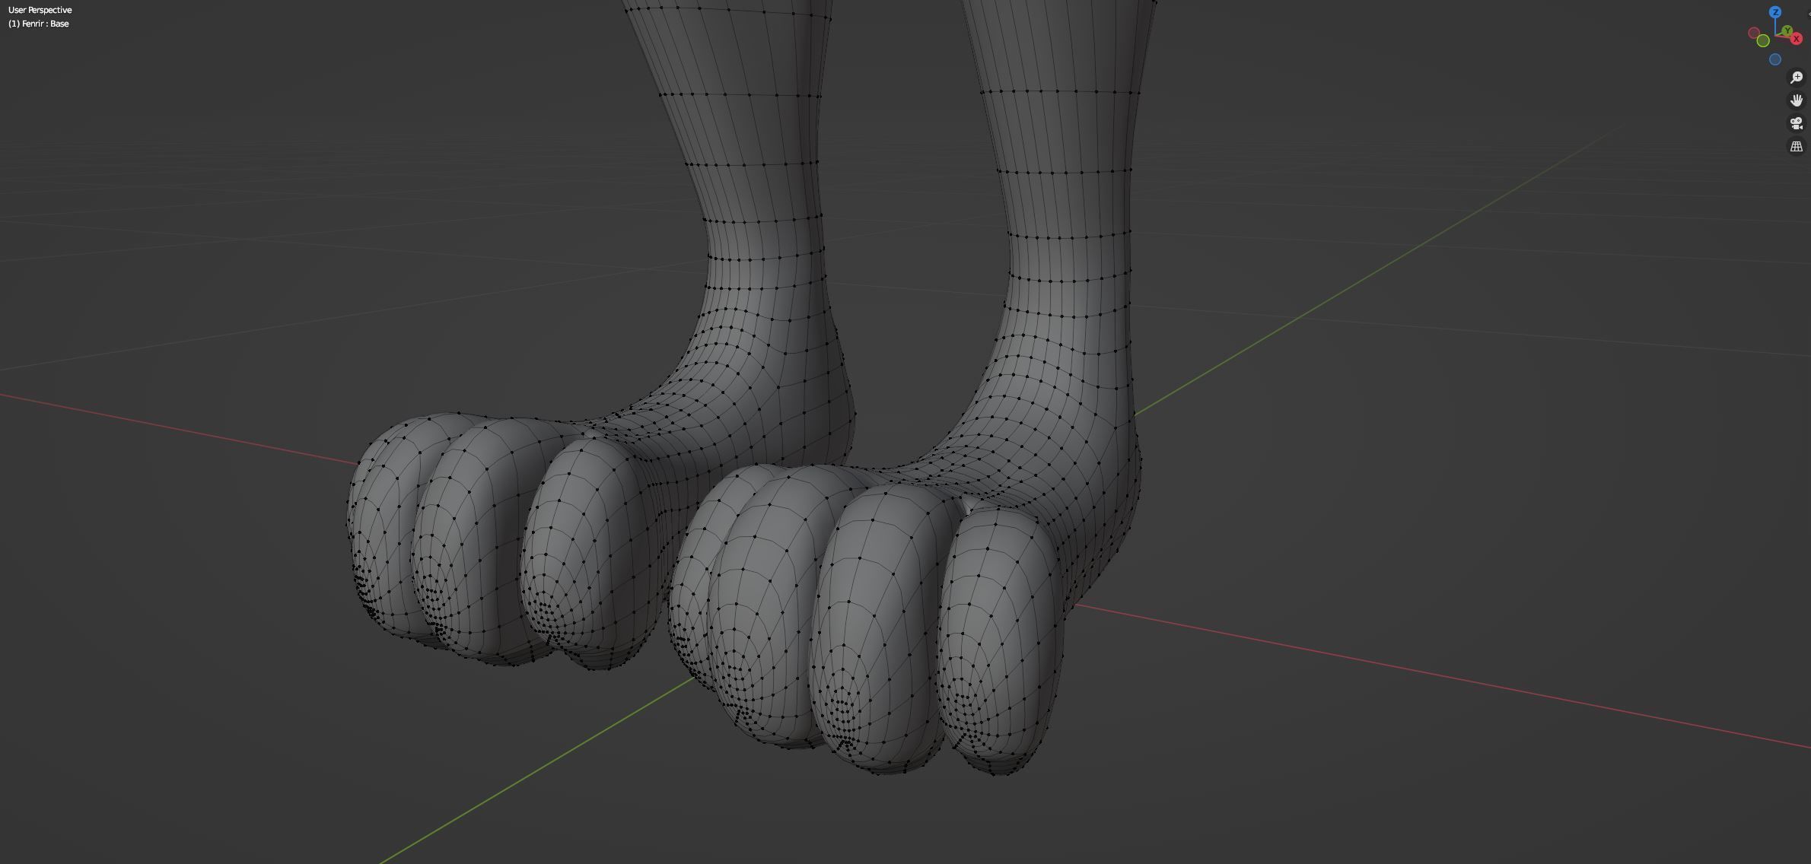Click the magnifier zoom view icon
Image resolution: width=1811 pixels, height=864 pixels.
coord(1797,78)
